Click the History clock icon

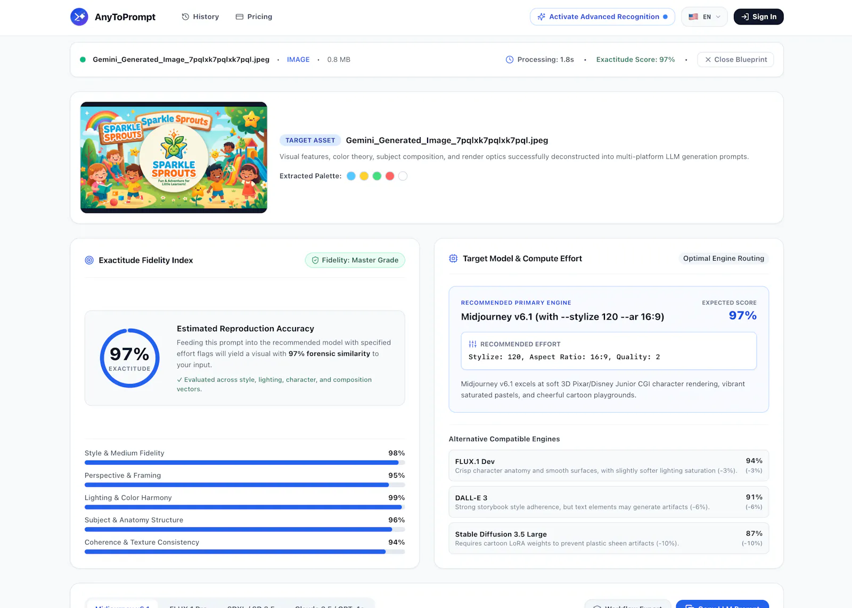tap(185, 16)
